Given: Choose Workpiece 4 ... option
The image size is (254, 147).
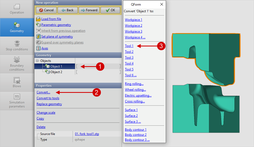Looking at the screenshot, I should click(135, 37).
